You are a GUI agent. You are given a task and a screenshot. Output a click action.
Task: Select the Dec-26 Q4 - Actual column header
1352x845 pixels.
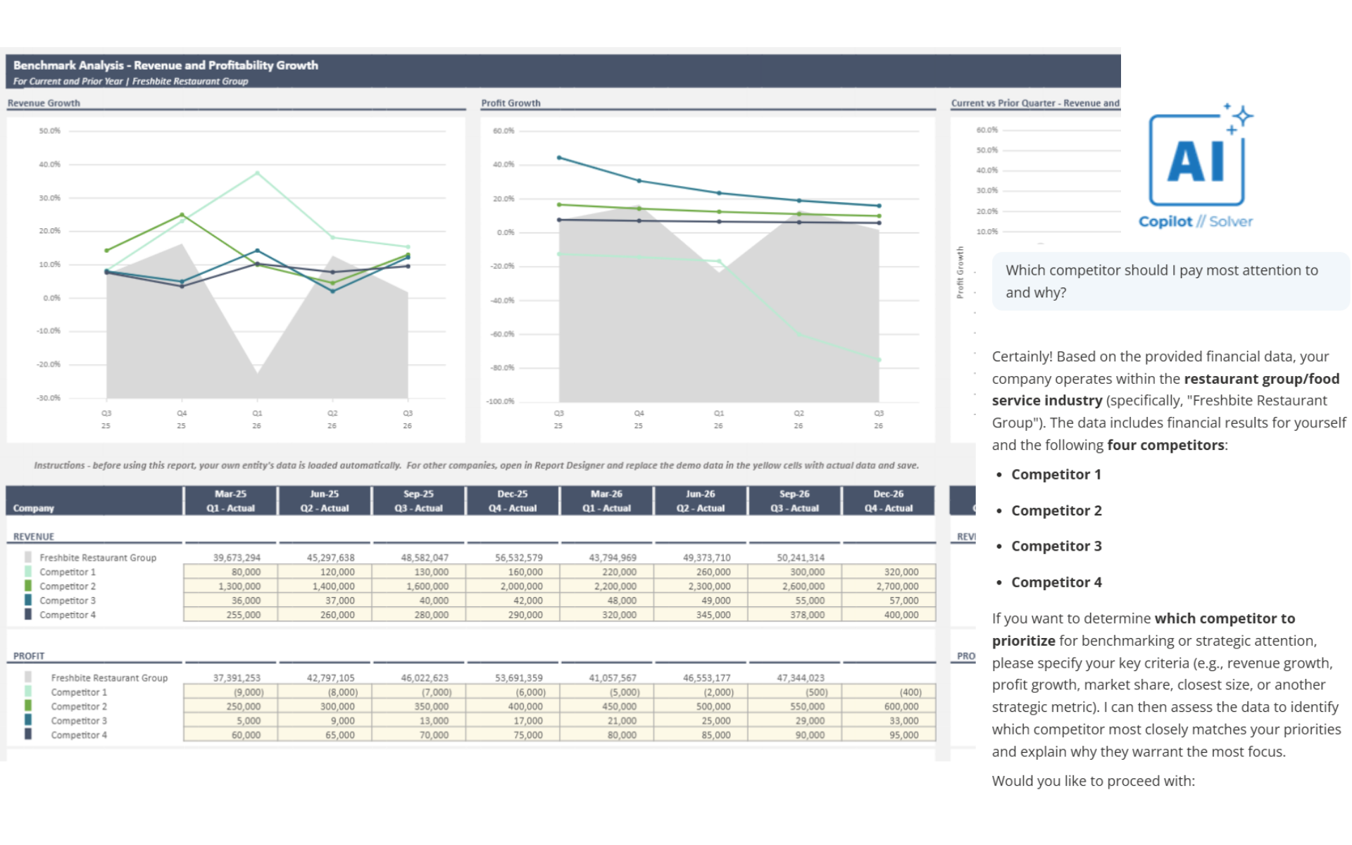click(x=888, y=501)
